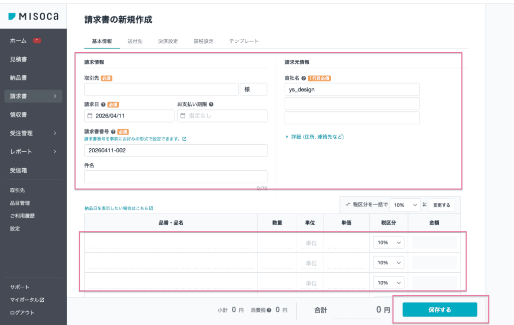Switch to 基本情報 tab
Viewport: 514px width, 325px height.
click(102, 41)
